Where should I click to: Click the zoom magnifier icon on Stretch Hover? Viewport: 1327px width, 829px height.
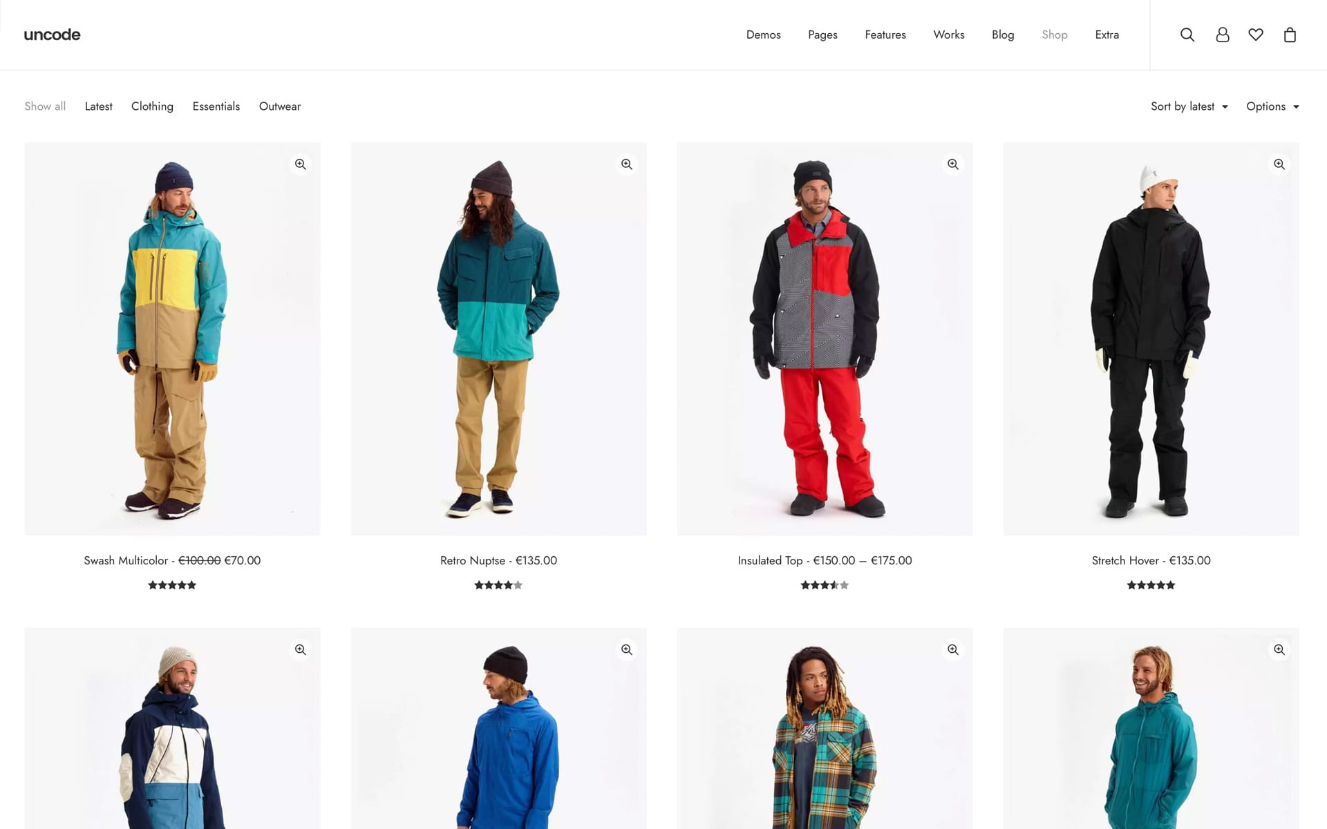[x=1279, y=164]
